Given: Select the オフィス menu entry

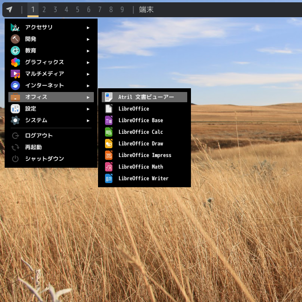Looking at the screenshot, I should (51, 97).
